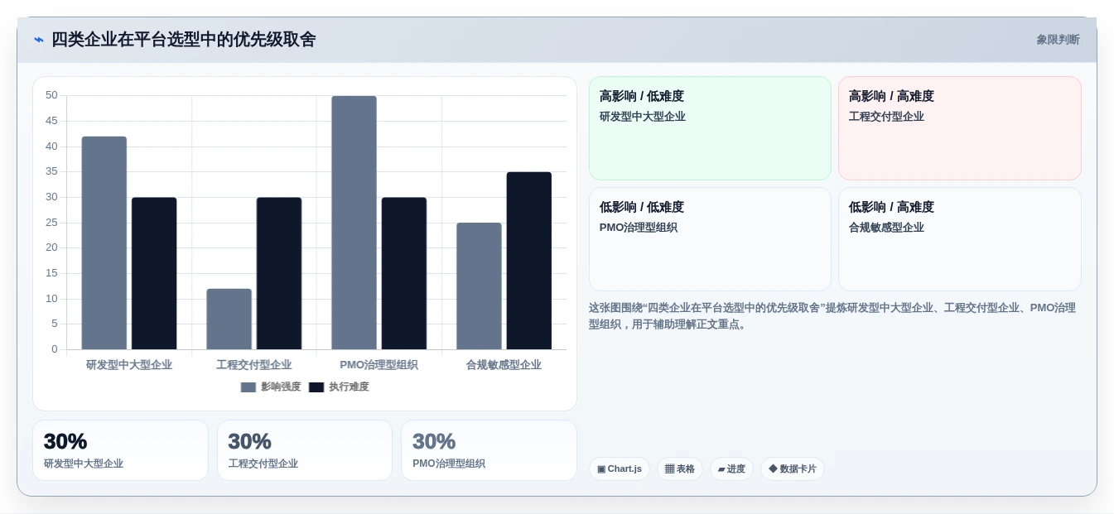Click the 合规敏感型企业 difficulty bar
The height and width of the screenshot is (514, 1114).
click(x=529, y=261)
